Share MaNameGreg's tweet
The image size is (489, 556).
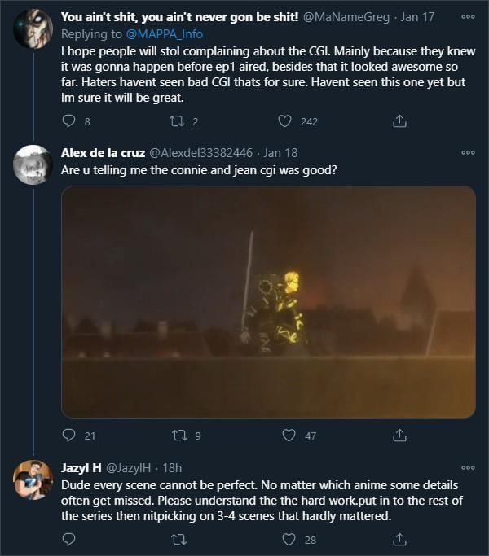pos(399,121)
